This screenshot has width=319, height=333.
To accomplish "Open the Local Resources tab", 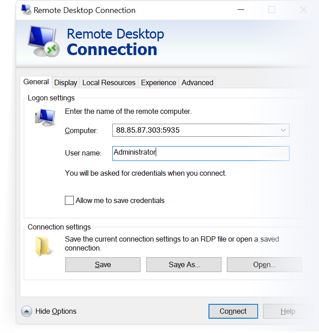I will (109, 82).
